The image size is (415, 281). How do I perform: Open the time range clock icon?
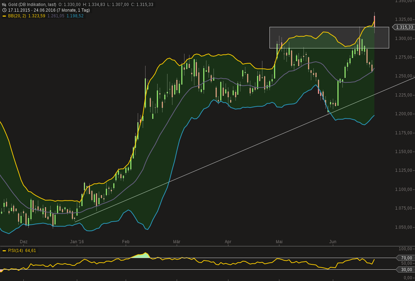[4, 10]
